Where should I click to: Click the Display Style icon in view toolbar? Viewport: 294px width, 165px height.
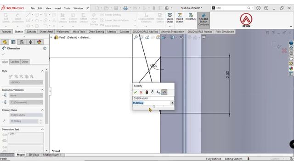tap(172, 38)
